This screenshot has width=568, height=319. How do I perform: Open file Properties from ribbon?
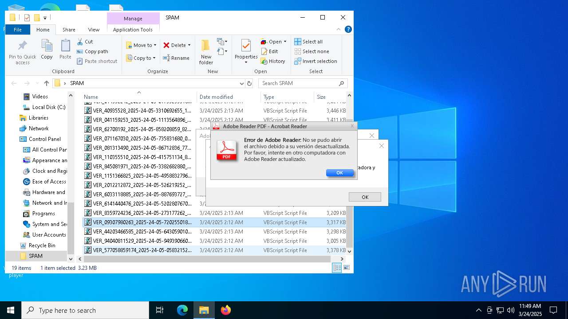click(246, 51)
